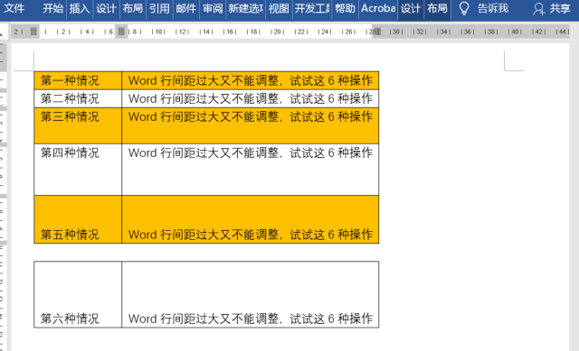The height and width of the screenshot is (351, 579).
Task: Open the Acrobat tab
Action: (x=378, y=8)
